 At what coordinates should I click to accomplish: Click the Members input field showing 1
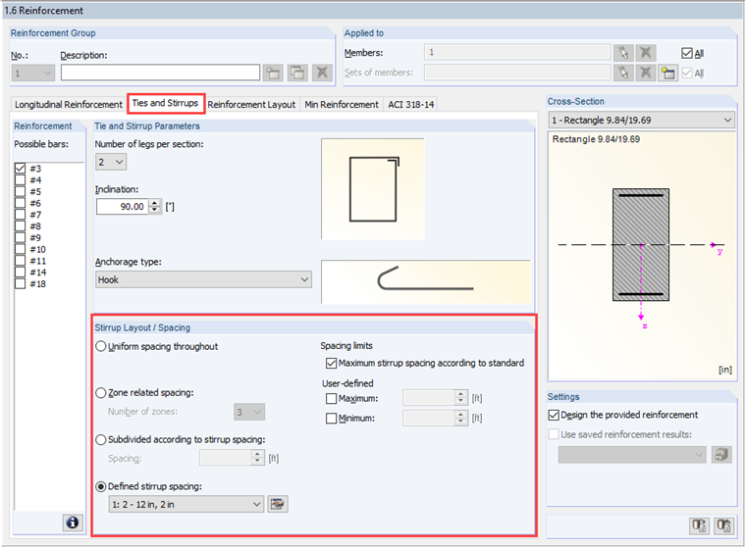click(517, 52)
